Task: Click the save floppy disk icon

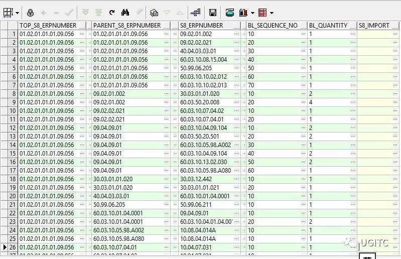Action: [213, 12]
